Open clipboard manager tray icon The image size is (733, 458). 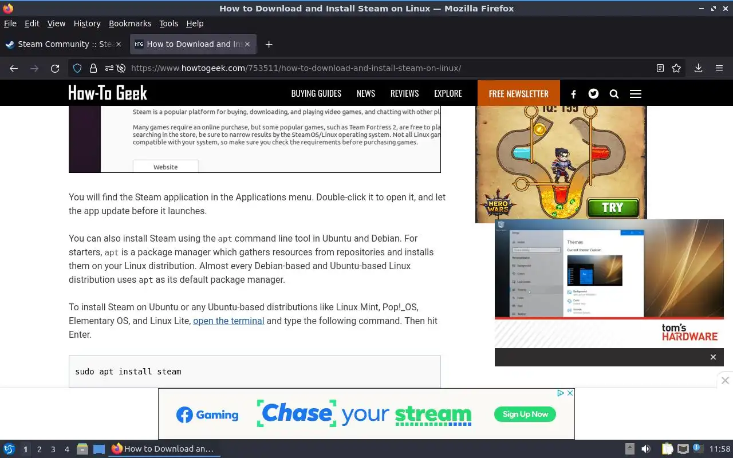point(667,449)
